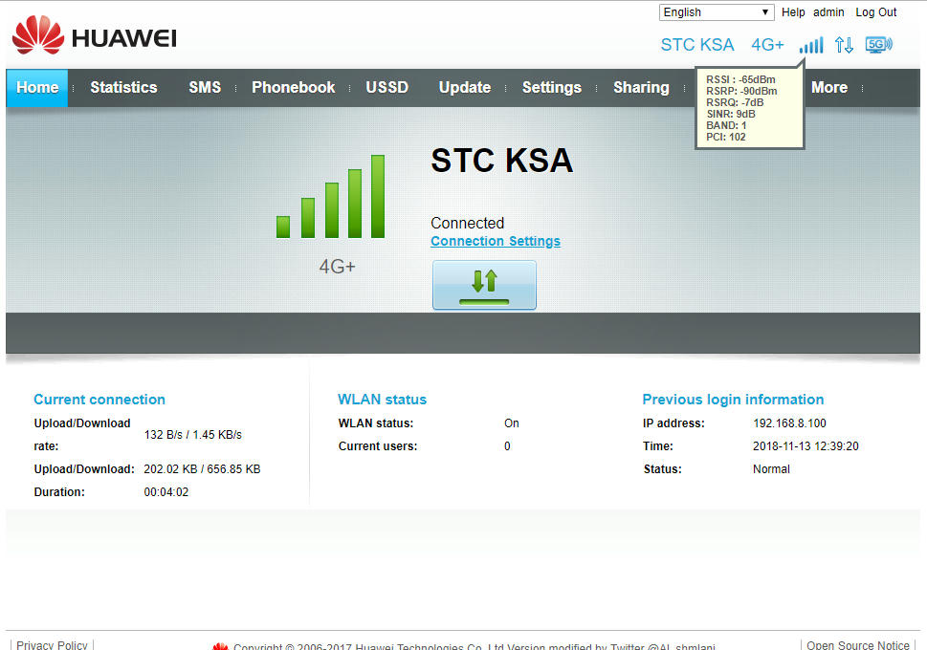
Task: Click the Huawei logo
Action: [x=94, y=34]
